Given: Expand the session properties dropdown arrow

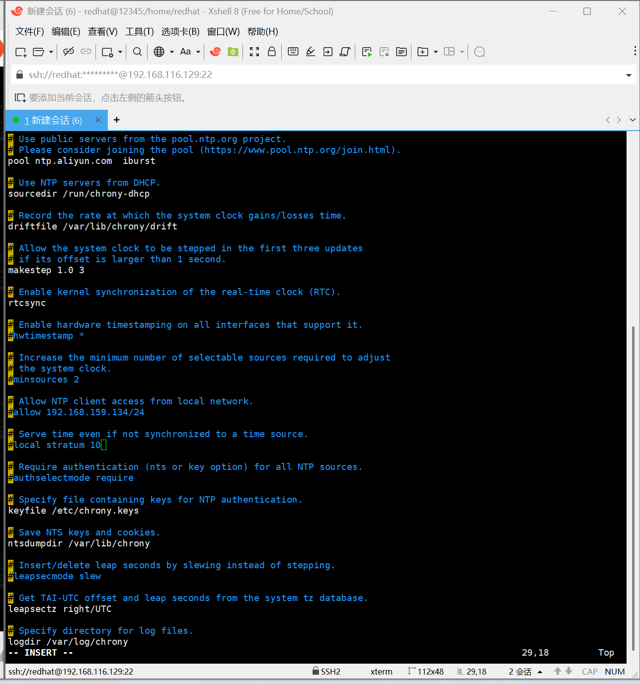Looking at the screenshot, I should coord(120,52).
